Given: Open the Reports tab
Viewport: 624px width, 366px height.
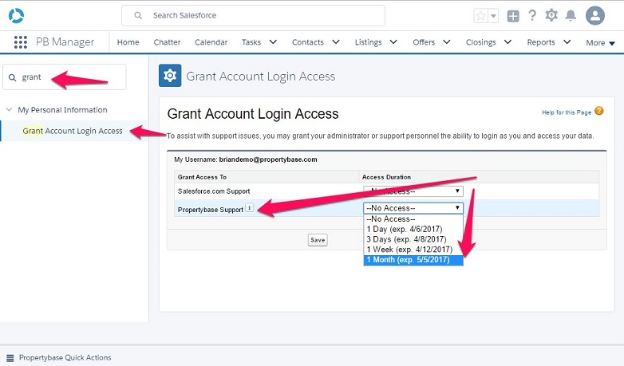Looking at the screenshot, I should [541, 42].
